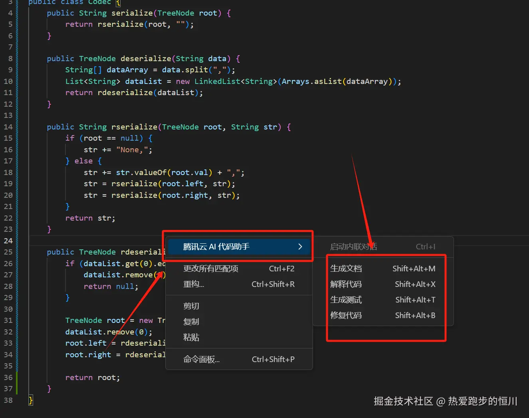529x418 pixels.
Task: Open 命令面板... from the context menu
Action: 239,359
